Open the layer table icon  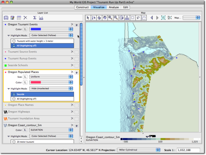(19, 18)
